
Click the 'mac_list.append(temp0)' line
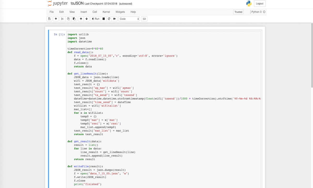(x=98, y=127)
